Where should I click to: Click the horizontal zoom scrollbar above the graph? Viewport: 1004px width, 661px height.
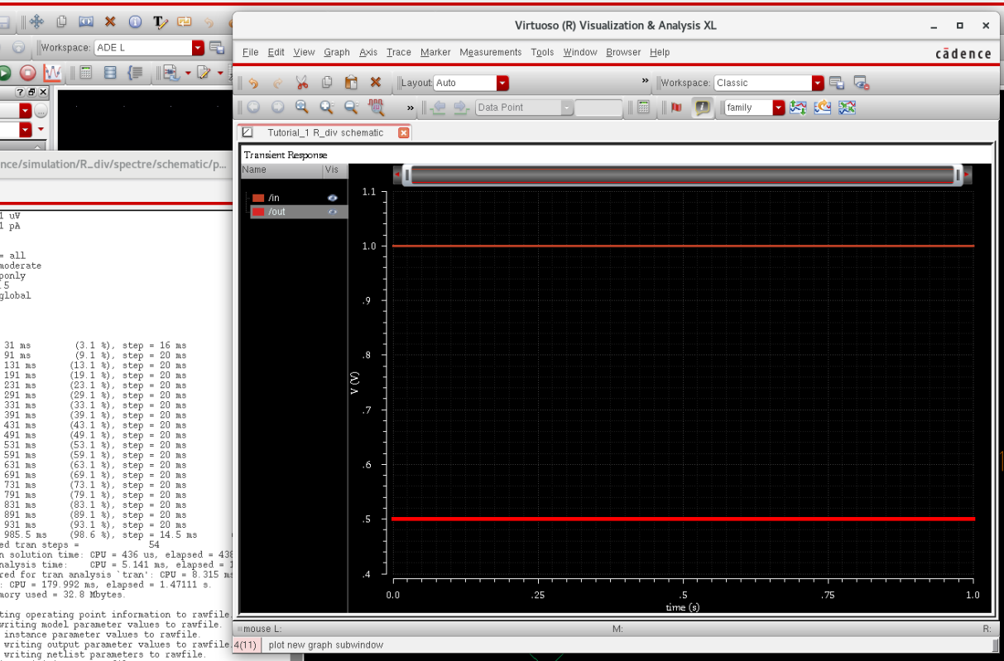point(682,175)
